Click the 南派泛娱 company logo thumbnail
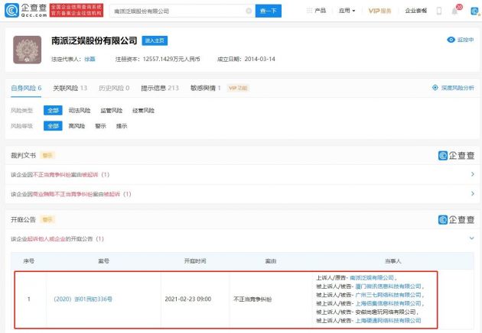The width and height of the screenshot is (482, 333). [27, 50]
